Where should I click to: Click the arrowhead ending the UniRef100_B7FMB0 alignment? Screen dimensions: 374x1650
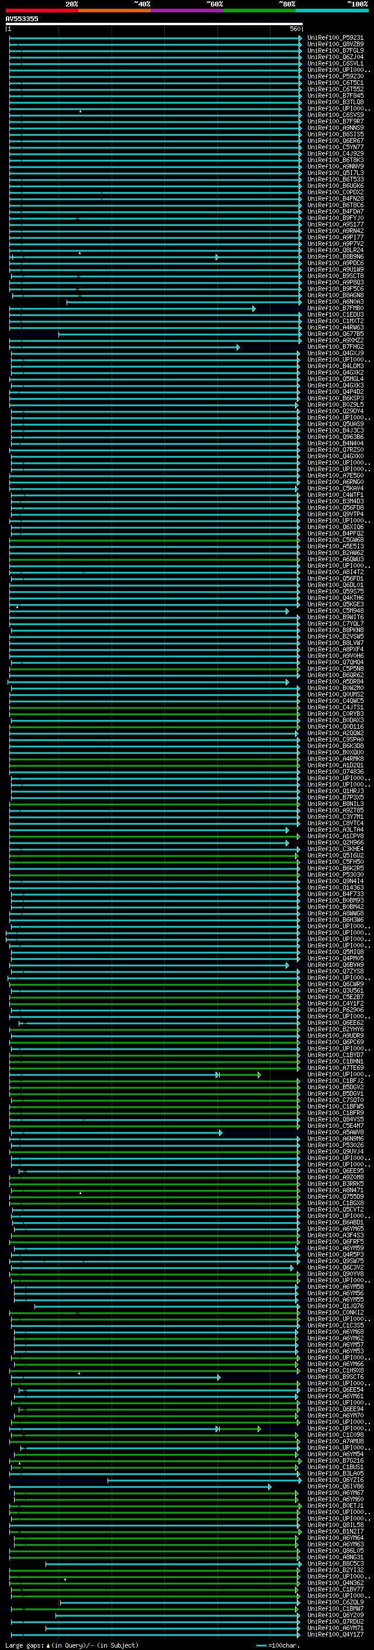tap(254, 308)
